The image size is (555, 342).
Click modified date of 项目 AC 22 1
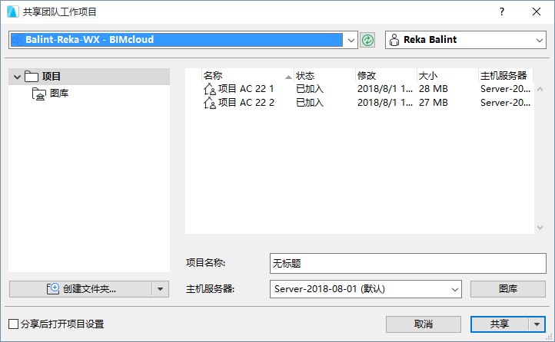[x=385, y=89]
